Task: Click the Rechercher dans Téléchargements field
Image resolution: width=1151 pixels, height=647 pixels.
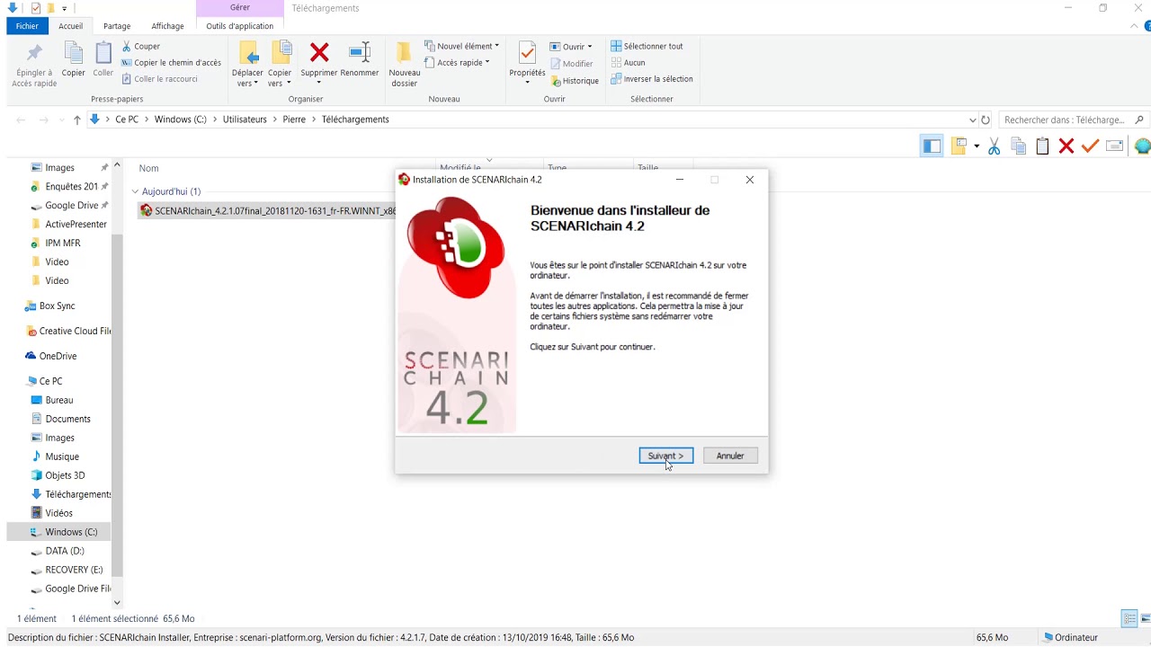Action: pyautogui.click(x=1072, y=120)
